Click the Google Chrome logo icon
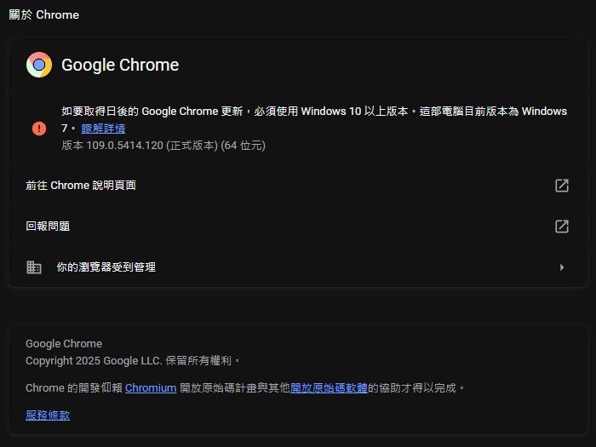This screenshot has height=447, width=596. click(39, 66)
